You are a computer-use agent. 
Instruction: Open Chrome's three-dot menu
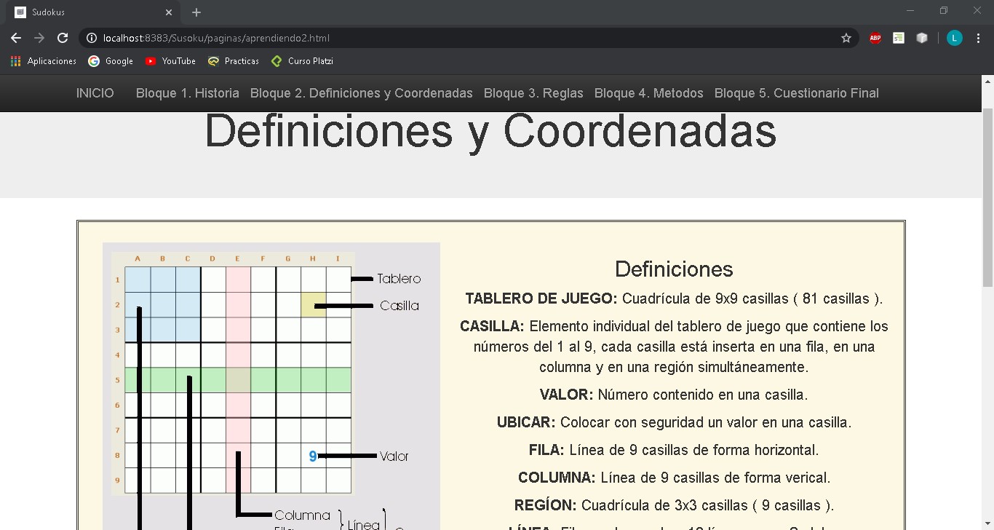point(977,38)
